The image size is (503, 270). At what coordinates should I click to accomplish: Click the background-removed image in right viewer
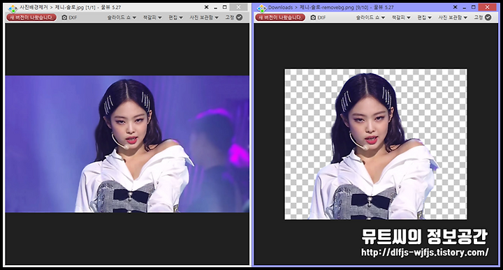376,144
